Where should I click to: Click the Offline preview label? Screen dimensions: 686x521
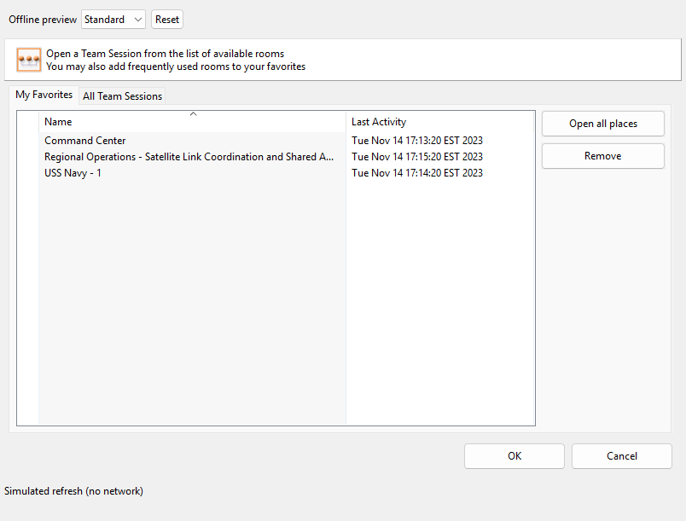[43, 20]
